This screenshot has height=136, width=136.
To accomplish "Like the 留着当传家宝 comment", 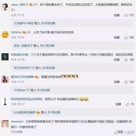I will 126,82.
